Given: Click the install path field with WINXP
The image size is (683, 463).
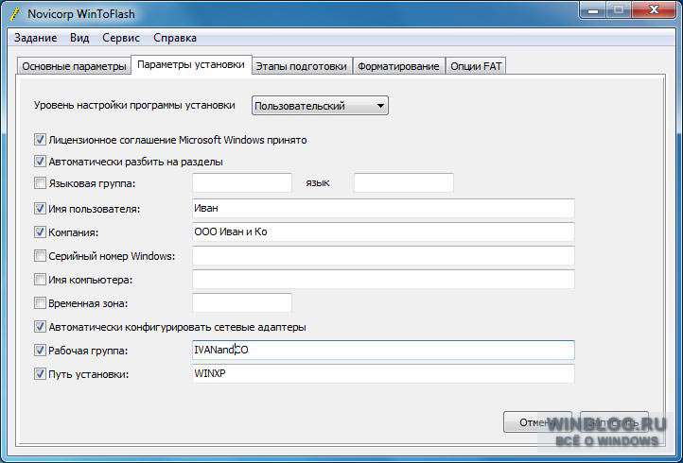Looking at the screenshot, I should pyautogui.click(x=383, y=374).
